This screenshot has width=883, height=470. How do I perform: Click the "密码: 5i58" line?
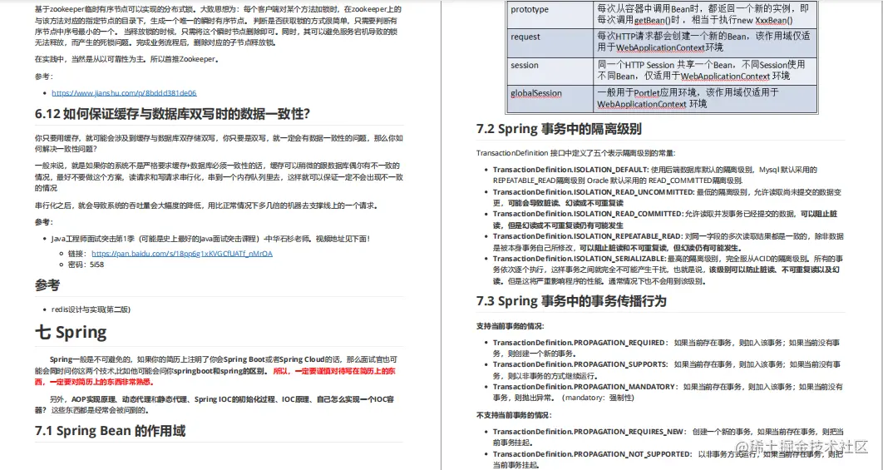click(x=86, y=265)
